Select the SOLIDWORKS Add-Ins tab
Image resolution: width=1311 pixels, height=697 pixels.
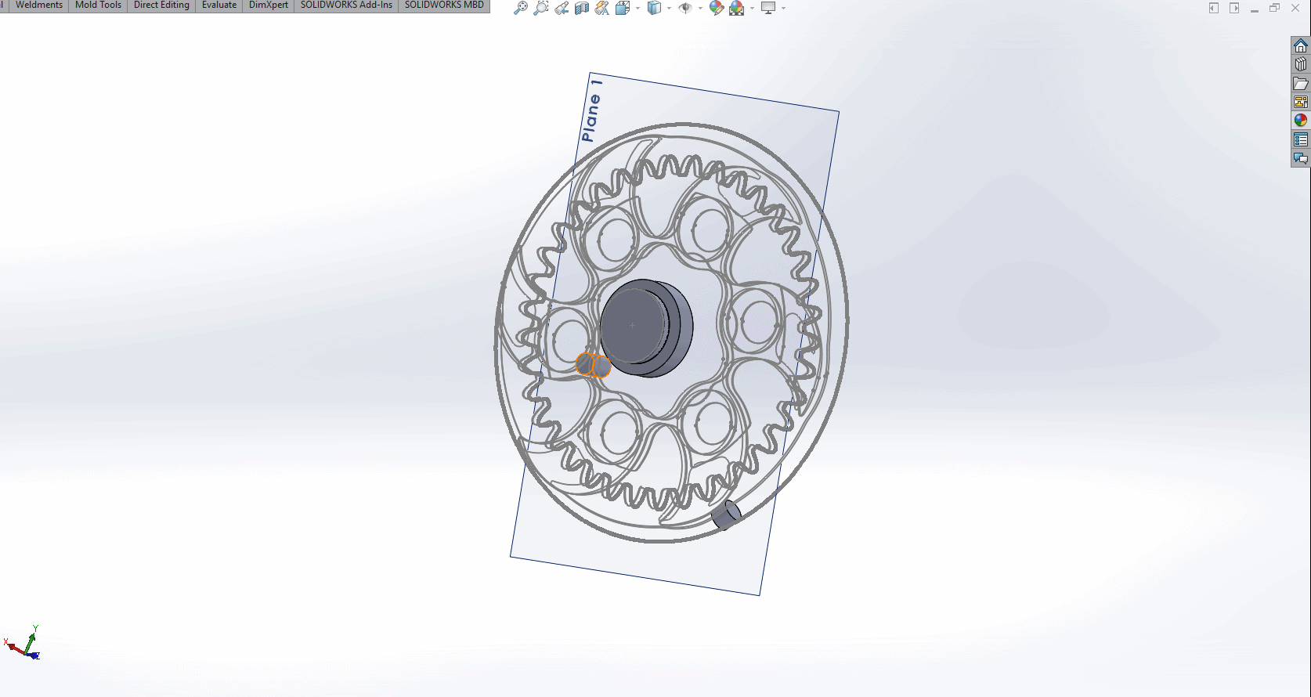point(346,5)
